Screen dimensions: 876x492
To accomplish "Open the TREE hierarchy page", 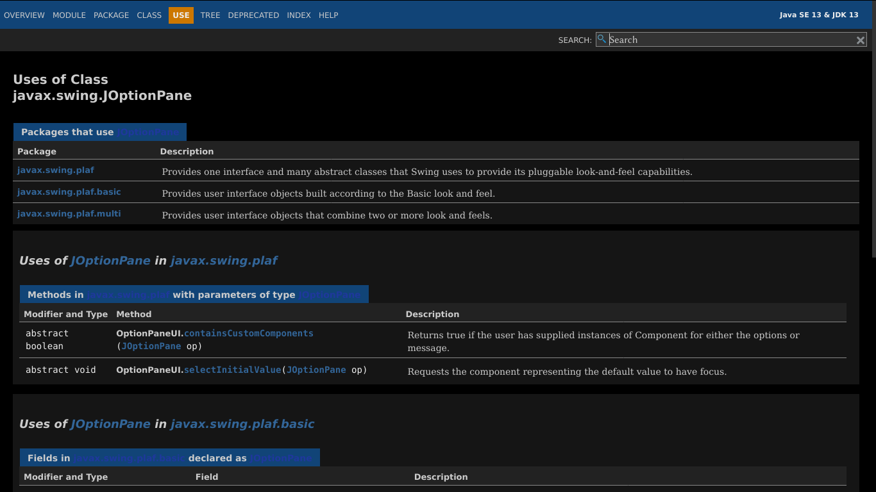I will [210, 15].
